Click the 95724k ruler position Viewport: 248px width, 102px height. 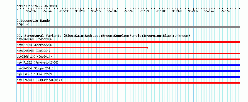click(x=48, y=11)
